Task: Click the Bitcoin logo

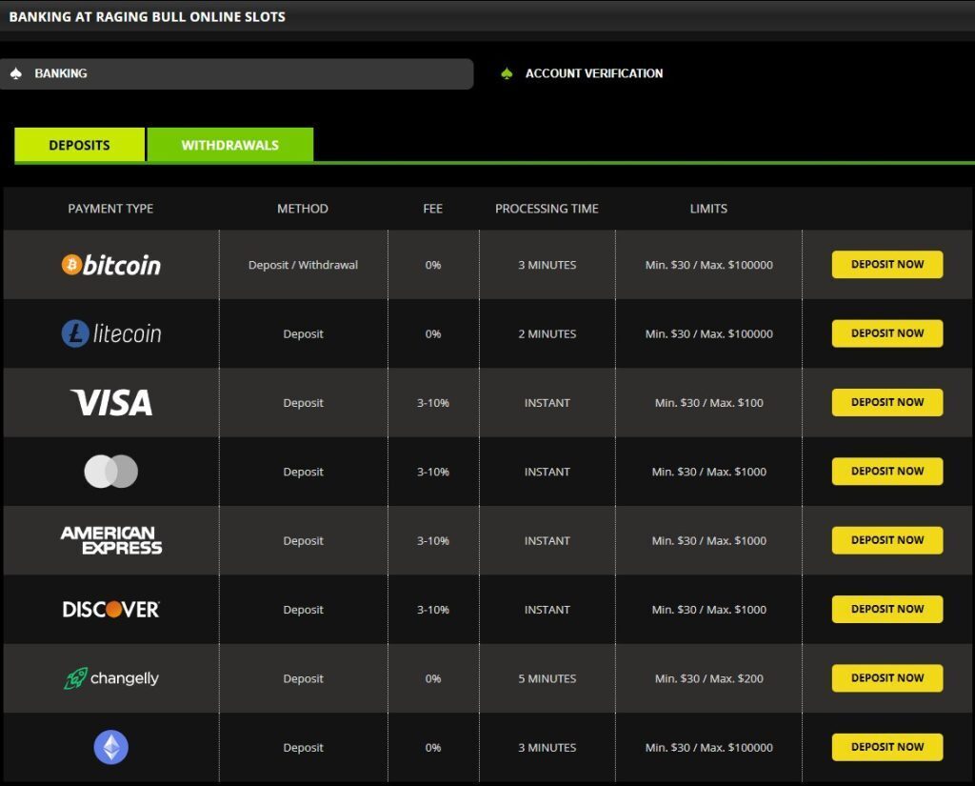Action: (111, 265)
